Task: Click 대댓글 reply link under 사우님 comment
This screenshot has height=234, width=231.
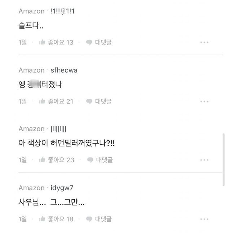Action: click(x=103, y=219)
